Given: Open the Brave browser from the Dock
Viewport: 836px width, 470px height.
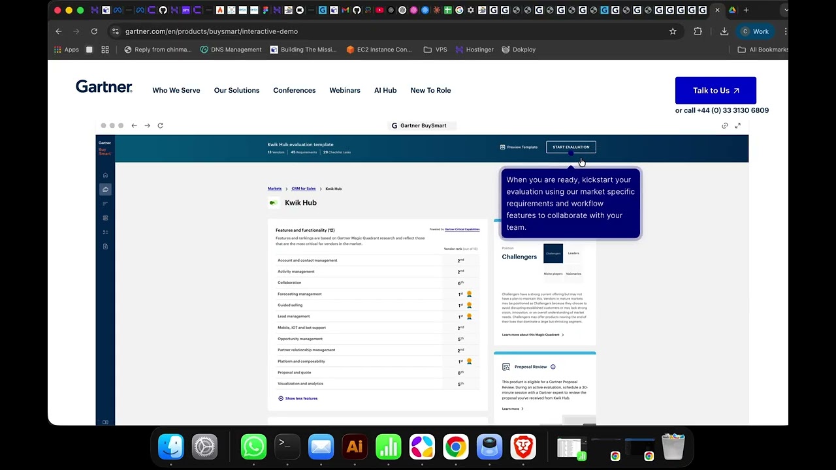Looking at the screenshot, I should (522, 446).
